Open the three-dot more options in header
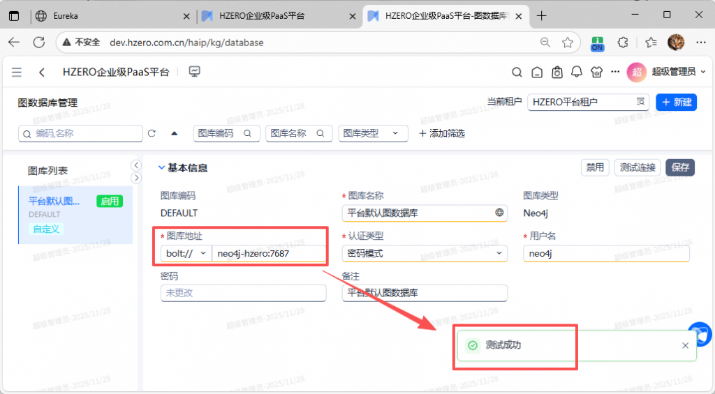The height and width of the screenshot is (394, 715). pyautogui.click(x=615, y=72)
